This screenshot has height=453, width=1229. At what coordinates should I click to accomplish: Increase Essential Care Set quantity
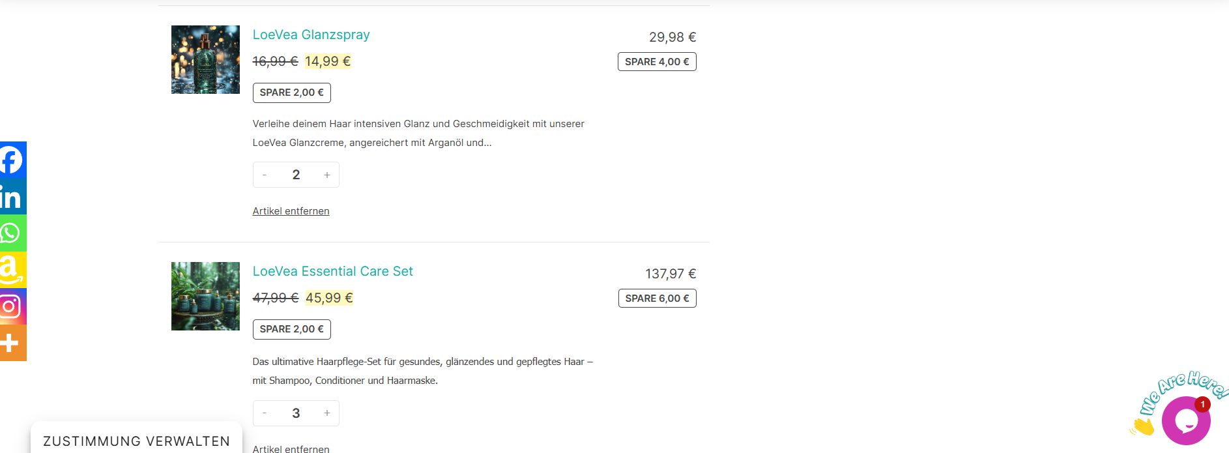click(x=327, y=413)
